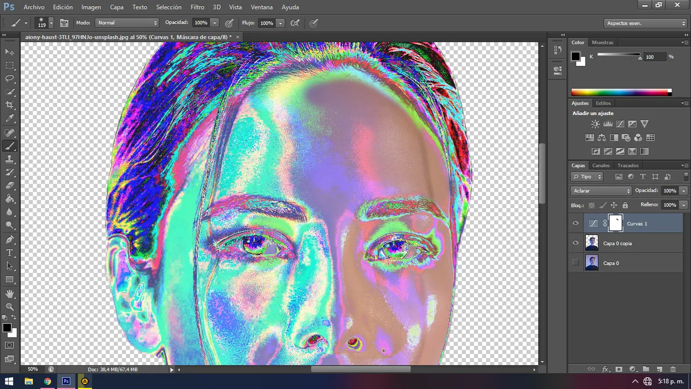The height and width of the screenshot is (389, 691).
Task: Select the Rectangle shape tool
Action: [10, 279]
